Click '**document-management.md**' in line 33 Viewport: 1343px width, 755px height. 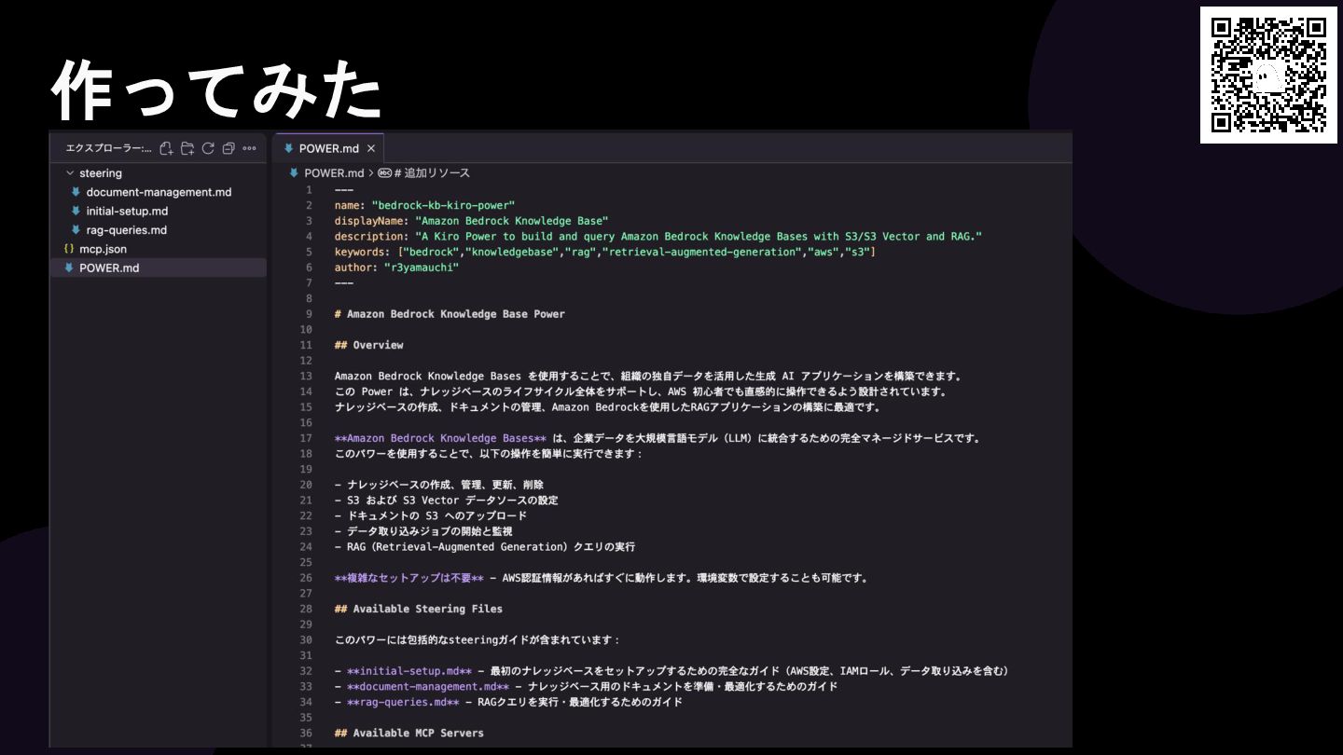427,686
